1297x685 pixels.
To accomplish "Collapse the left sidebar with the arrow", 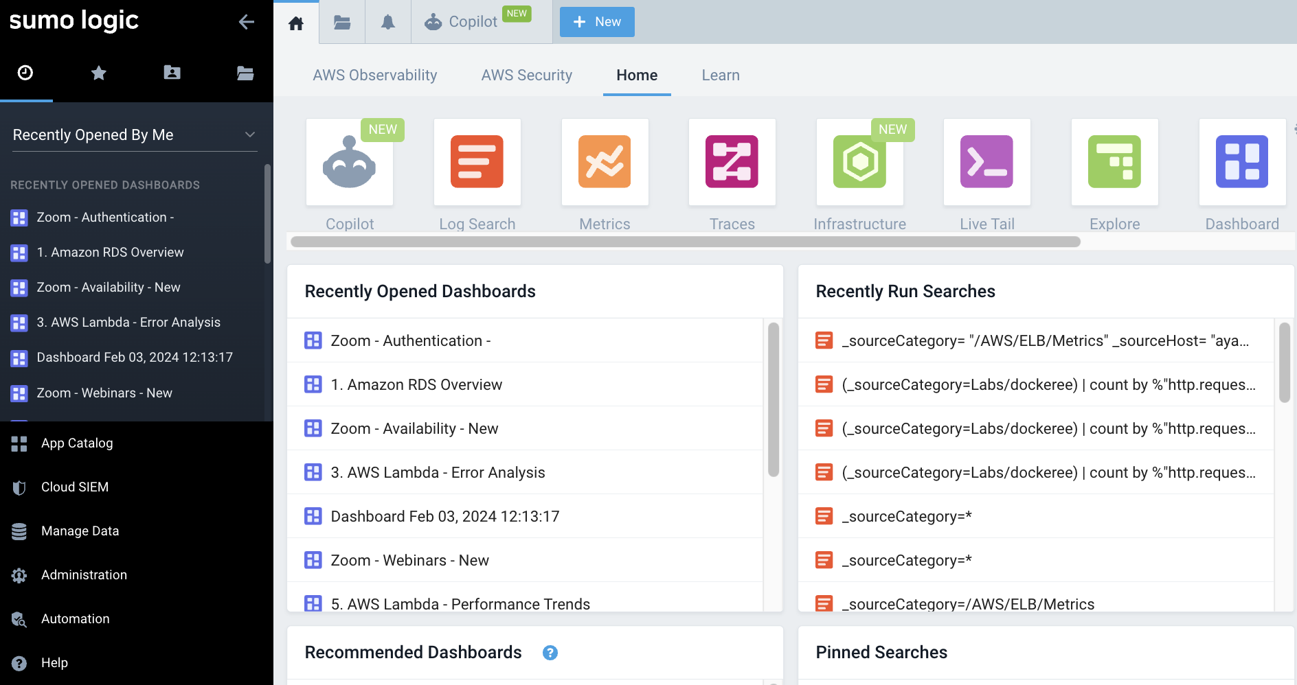I will [x=247, y=21].
